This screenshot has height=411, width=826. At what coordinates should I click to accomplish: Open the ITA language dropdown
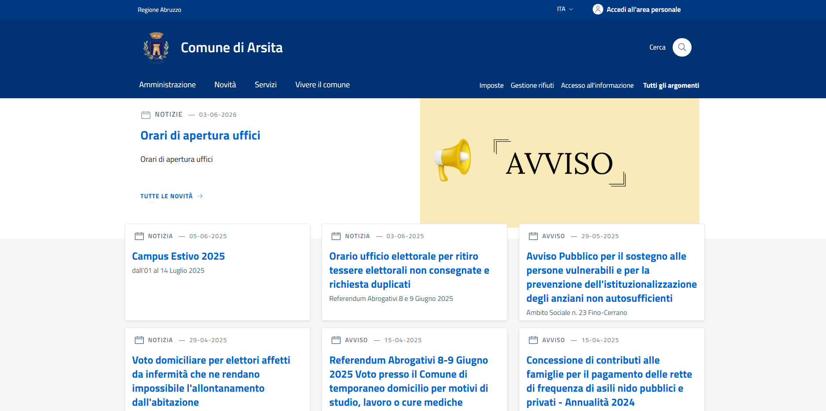pos(565,9)
